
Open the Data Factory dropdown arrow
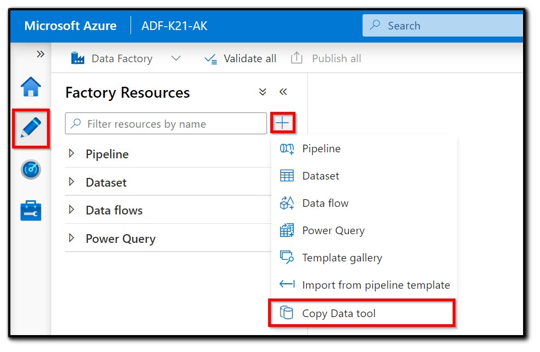[176, 58]
